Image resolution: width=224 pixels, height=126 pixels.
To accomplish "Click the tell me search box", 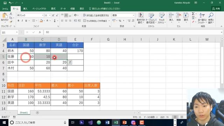I will click(105, 9).
